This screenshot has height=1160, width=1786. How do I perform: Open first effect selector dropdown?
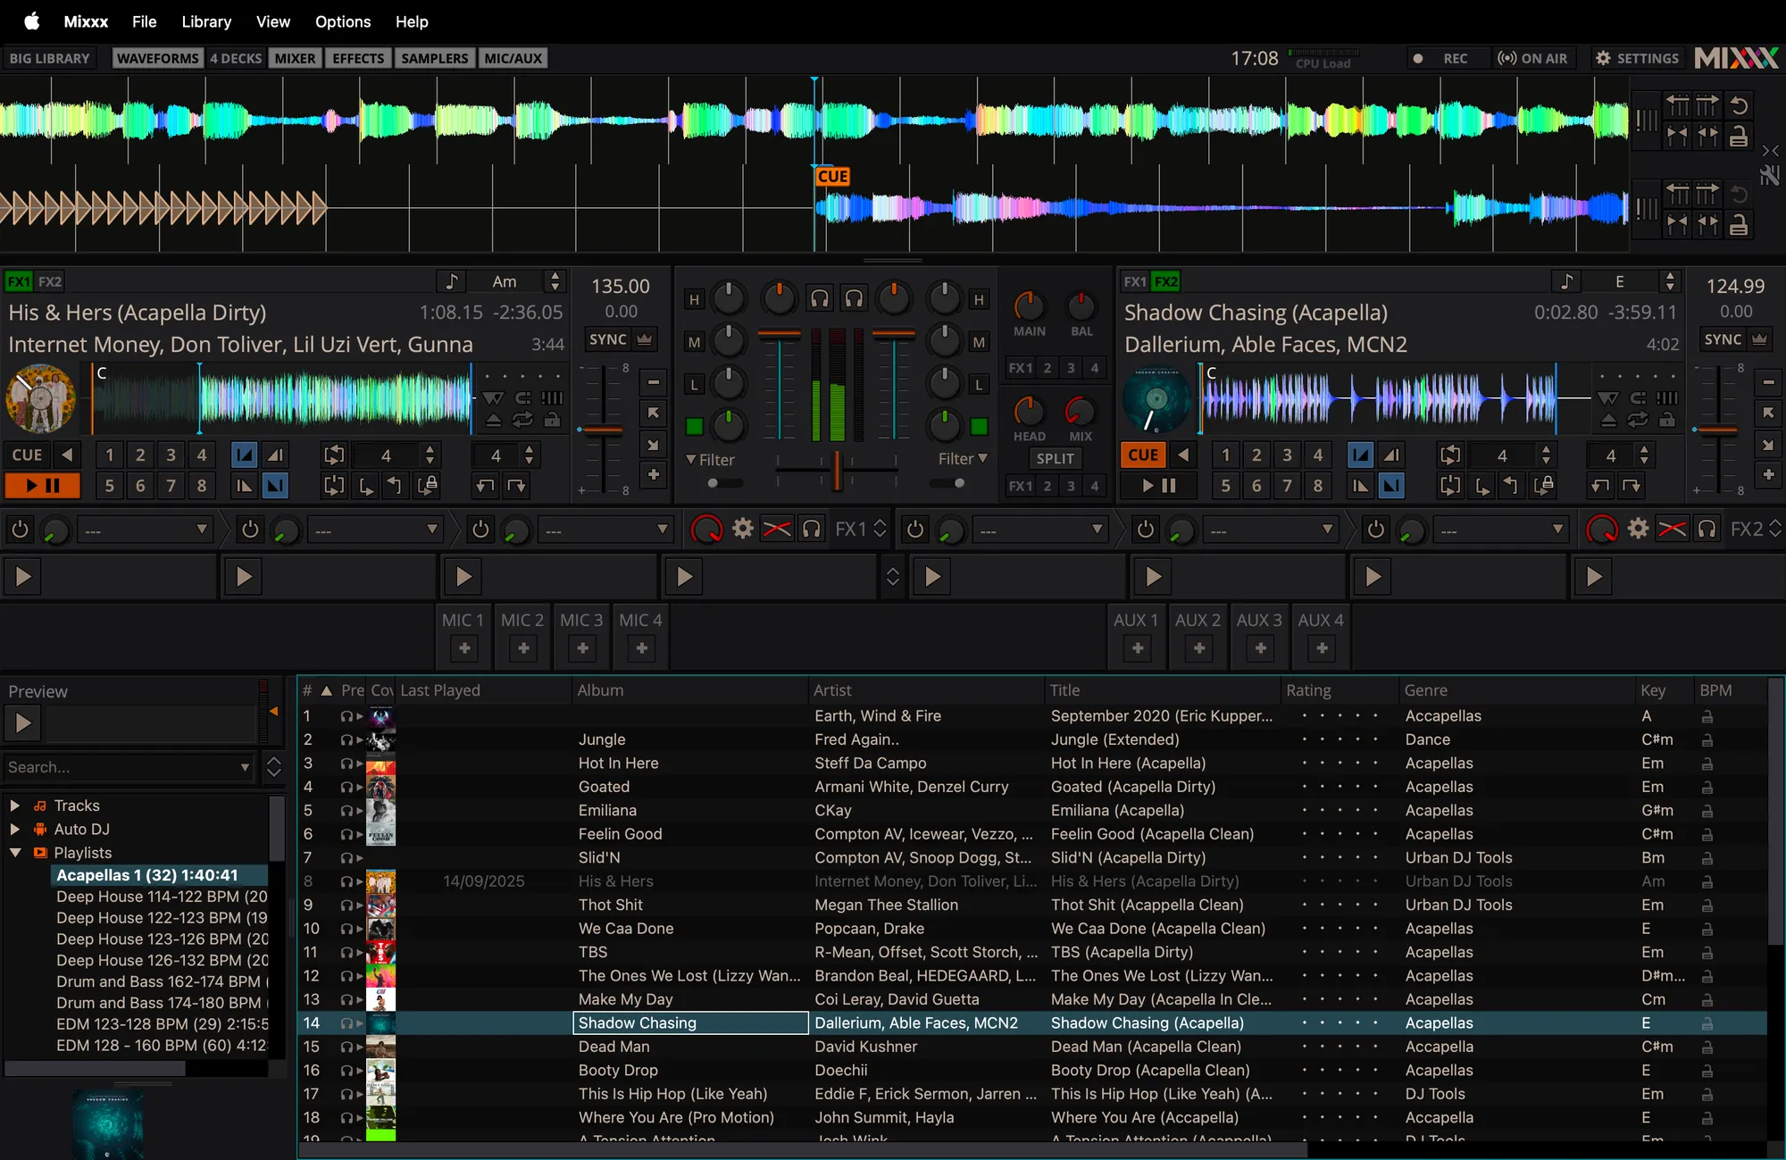145,530
